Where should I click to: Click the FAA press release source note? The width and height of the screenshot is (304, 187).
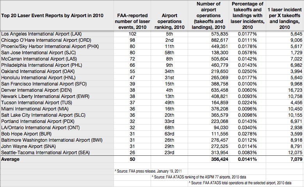coord(148,171)
